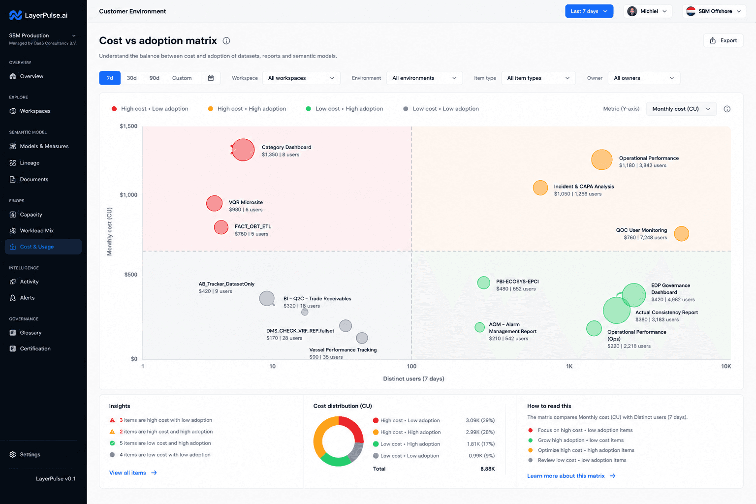Screen dimensions: 756x504
Task: Click the orange warning triangle insight icon
Action: click(112, 432)
